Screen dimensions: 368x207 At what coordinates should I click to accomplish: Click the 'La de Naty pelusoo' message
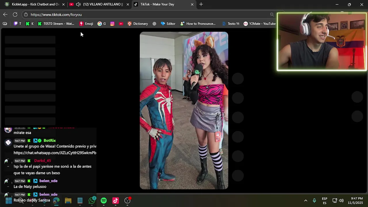click(30, 187)
